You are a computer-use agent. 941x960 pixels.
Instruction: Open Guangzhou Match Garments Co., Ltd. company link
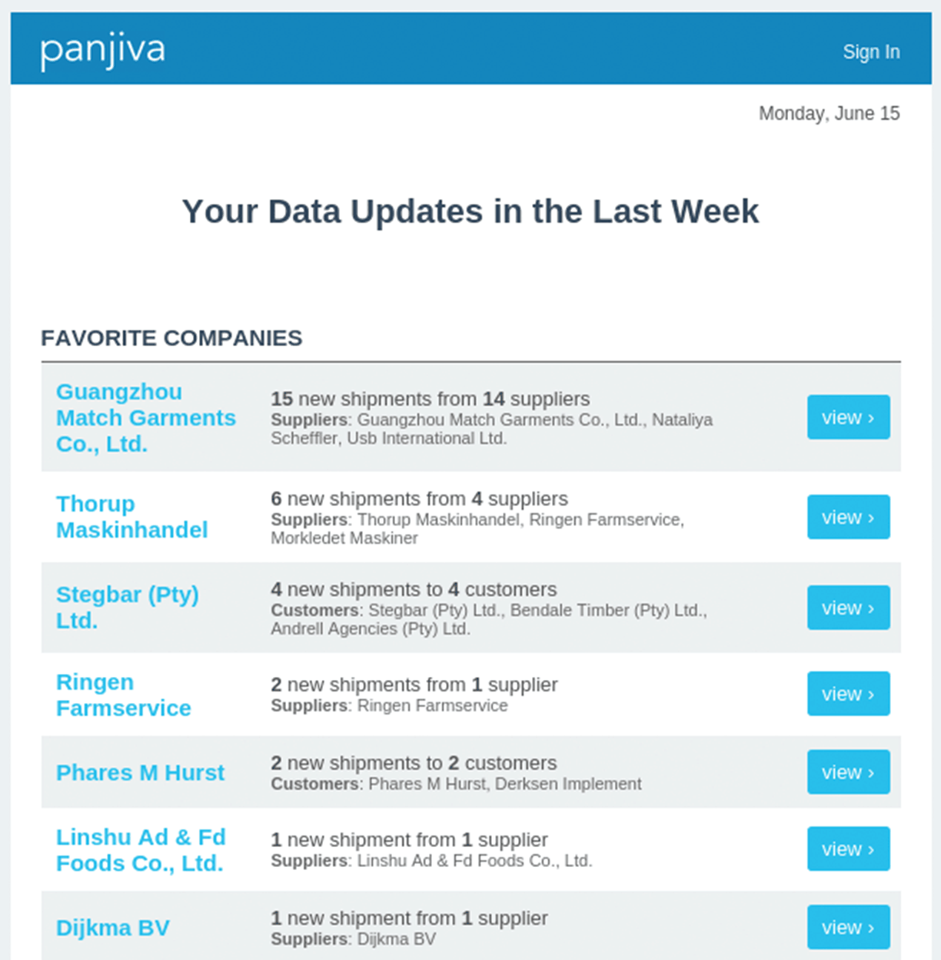pyautogui.click(x=145, y=418)
